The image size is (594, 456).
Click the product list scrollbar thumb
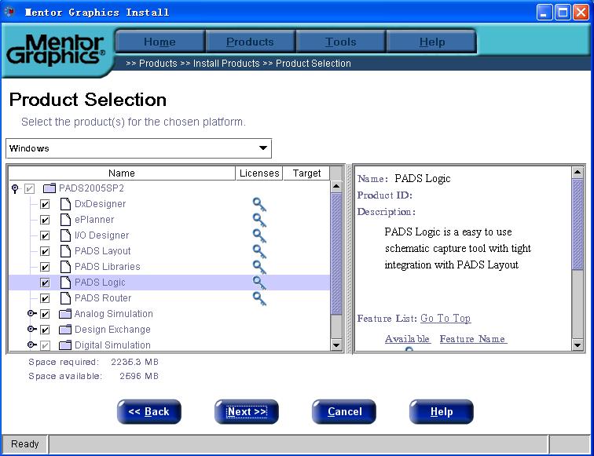(x=336, y=254)
